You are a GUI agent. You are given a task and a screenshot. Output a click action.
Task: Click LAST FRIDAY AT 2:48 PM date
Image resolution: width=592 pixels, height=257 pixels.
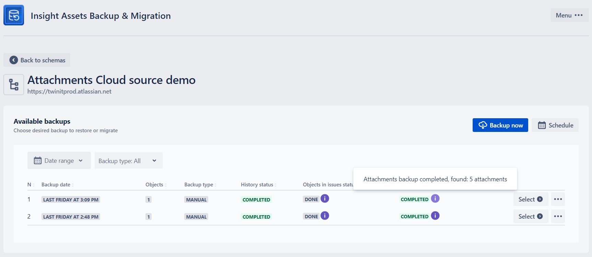click(x=71, y=217)
